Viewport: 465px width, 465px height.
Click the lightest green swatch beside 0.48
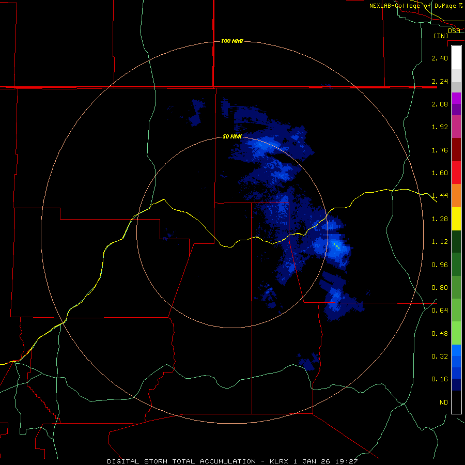456,333
